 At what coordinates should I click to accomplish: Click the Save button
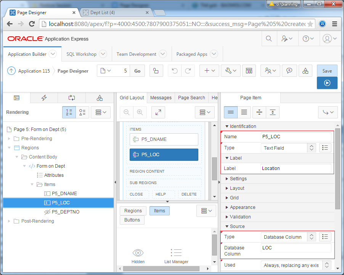(327, 71)
